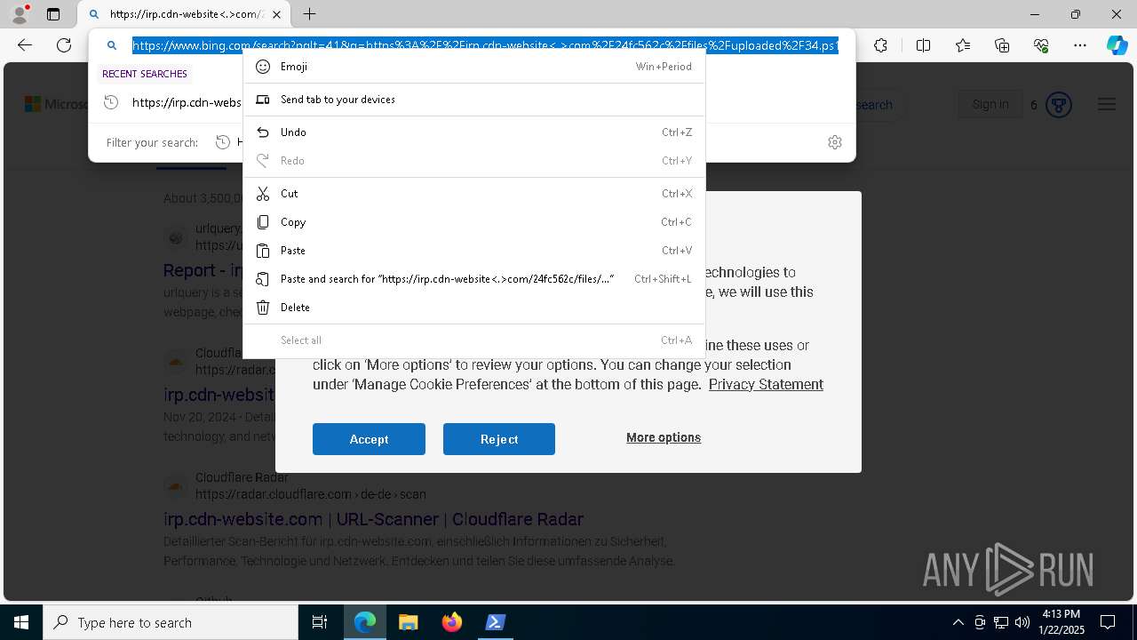1137x640 pixels.
Task: Select Undo in the context menu
Action: click(474, 132)
